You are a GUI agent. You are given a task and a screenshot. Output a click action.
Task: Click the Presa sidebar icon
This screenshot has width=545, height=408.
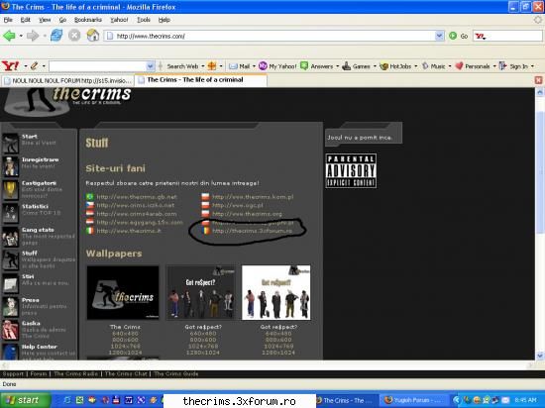(11, 307)
